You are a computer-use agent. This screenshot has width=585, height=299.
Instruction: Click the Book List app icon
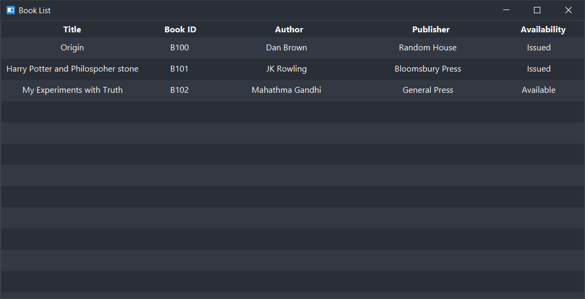pyautogui.click(x=11, y=11)
